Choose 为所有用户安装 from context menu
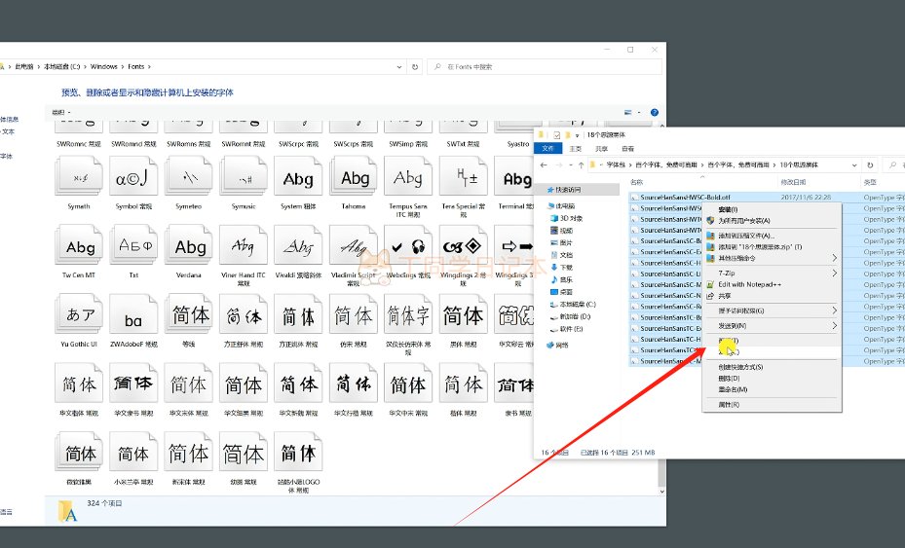Screen dimensions: 905x548 pos(744,220)
